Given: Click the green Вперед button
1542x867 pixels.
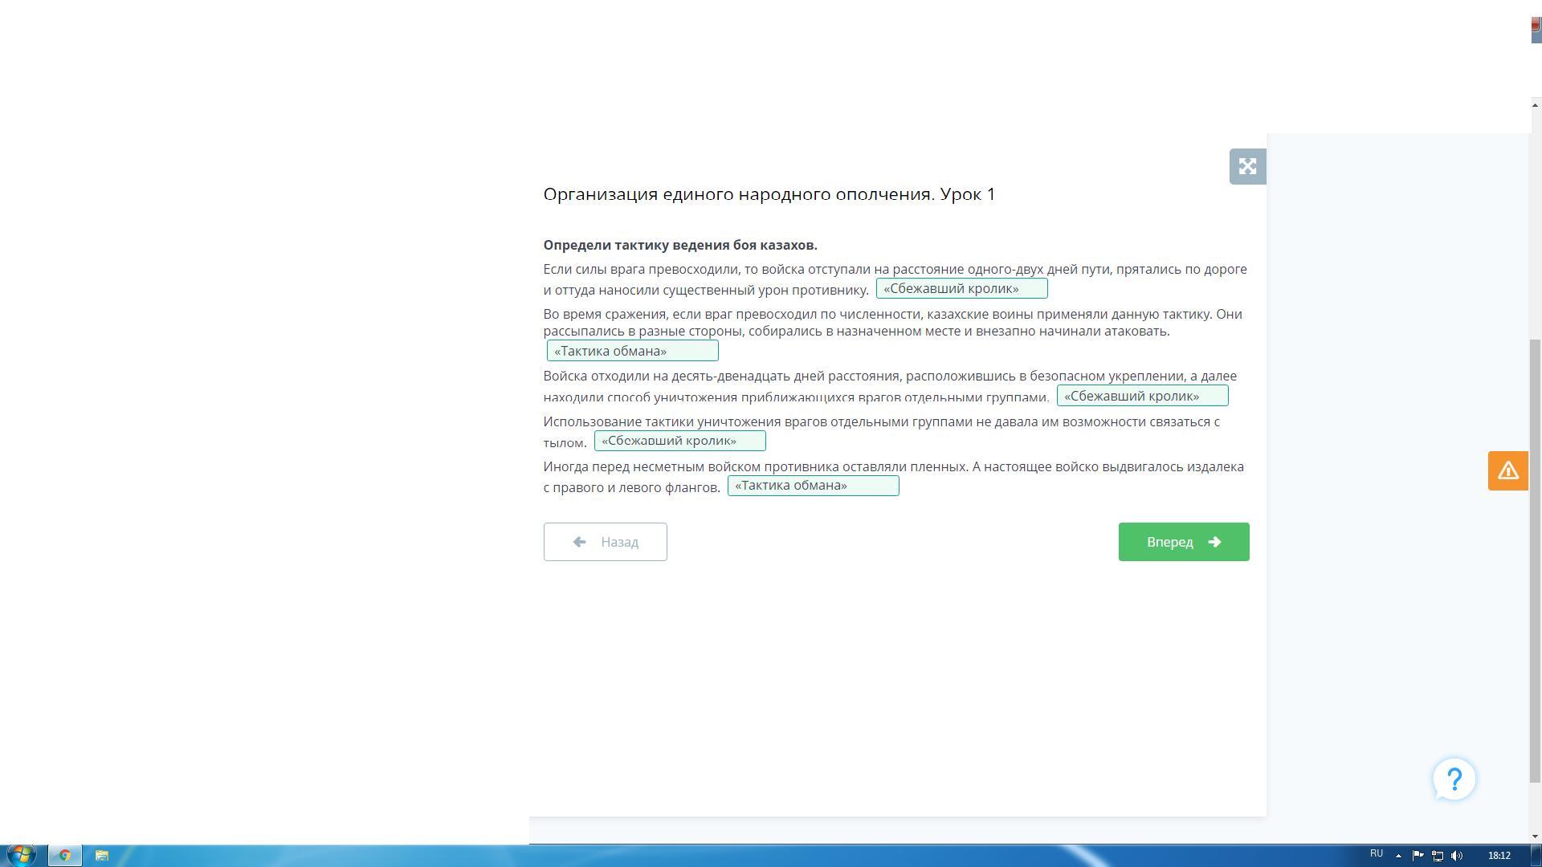Looking at the screenshot, I should pos(1183,542).
